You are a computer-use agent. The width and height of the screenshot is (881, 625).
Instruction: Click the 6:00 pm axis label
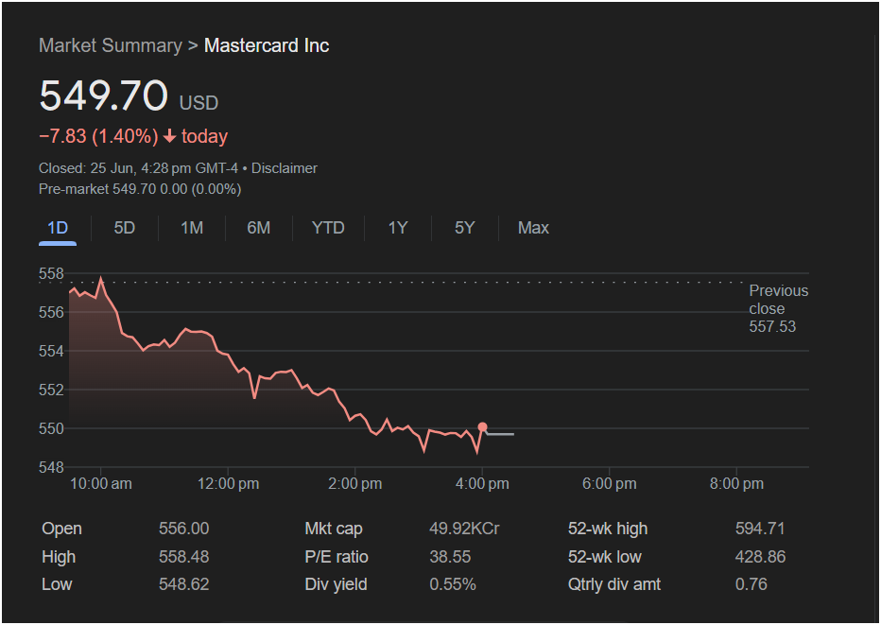point(610,483)
